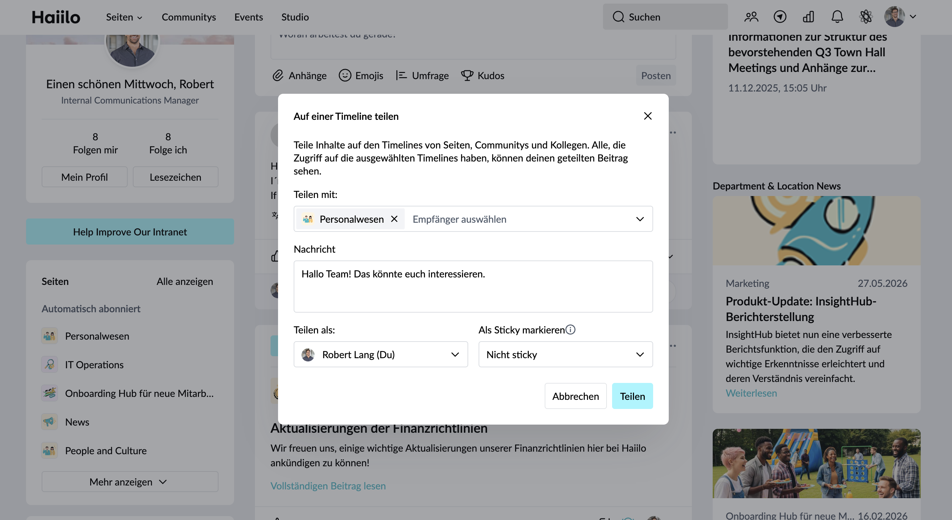Click Abbrechen in dialog

point(575,396)
